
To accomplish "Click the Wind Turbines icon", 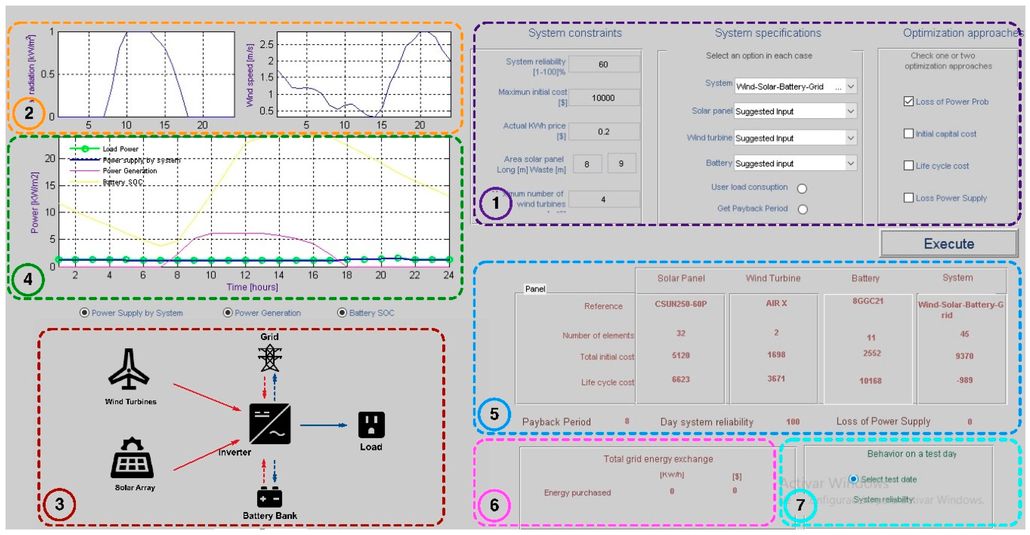I will [128, 369].
